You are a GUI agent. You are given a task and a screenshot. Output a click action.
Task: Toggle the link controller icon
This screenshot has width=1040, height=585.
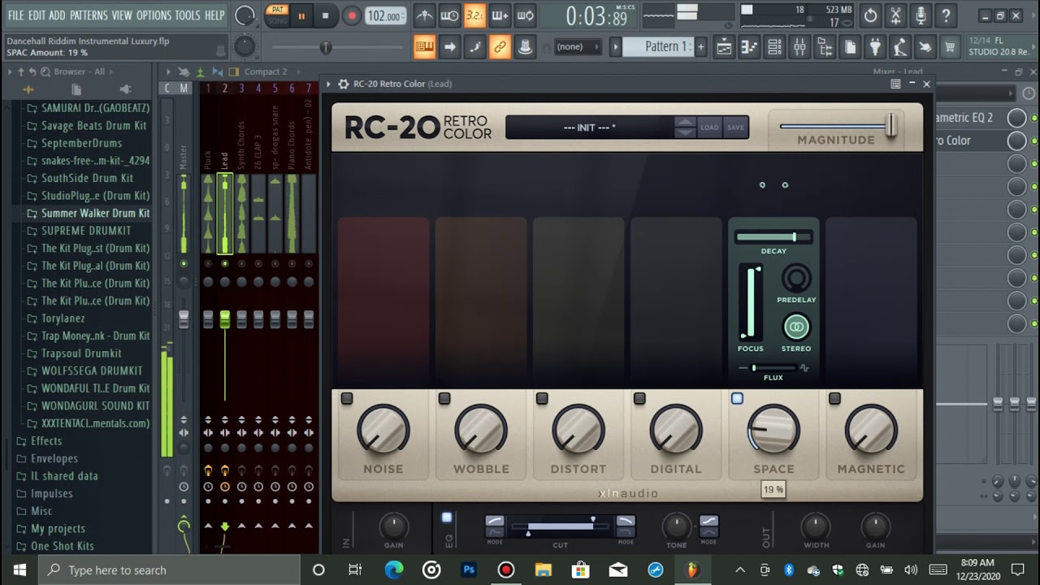click(500, 47)
